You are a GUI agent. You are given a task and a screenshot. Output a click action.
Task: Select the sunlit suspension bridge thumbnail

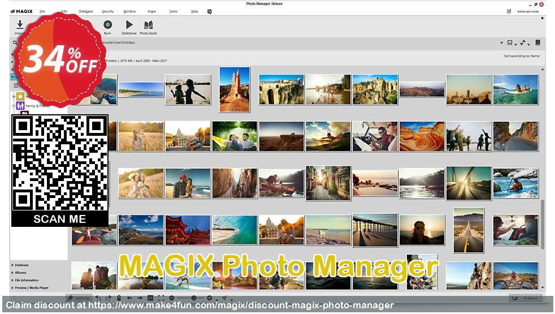tap(469, 183)
